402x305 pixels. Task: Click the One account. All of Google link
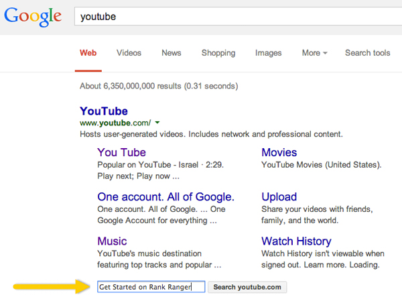[x=165, y=196]
